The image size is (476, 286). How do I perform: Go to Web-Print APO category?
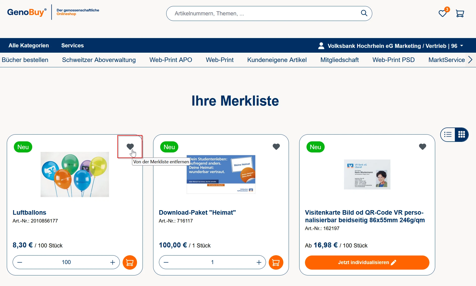(x=171, y=60)
